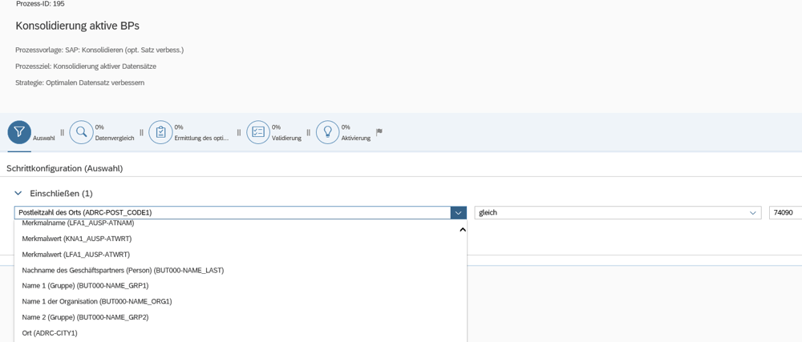This screenshot has width=802, height=342.
Task: Click the Aktivierung step label
Action: [x=355, y=139]
